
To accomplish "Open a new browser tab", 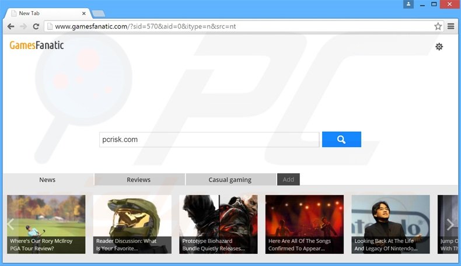I will (98, 13).
